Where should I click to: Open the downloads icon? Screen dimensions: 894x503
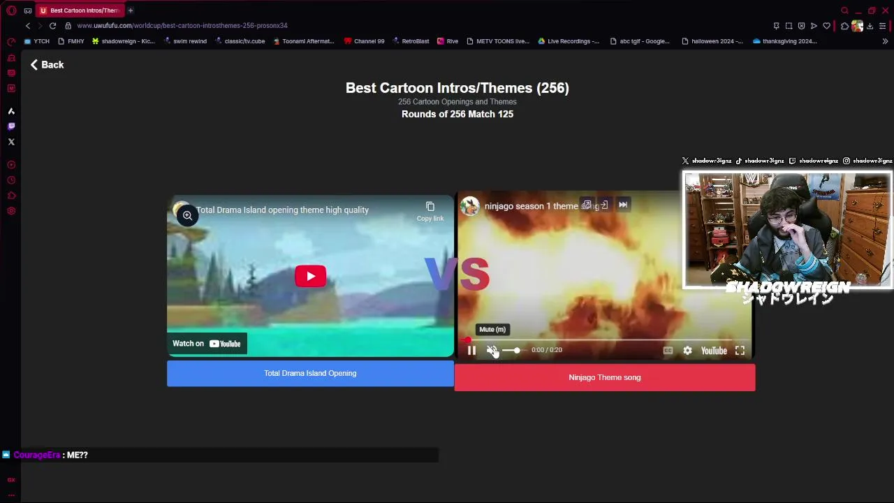(x=870, y=26)
